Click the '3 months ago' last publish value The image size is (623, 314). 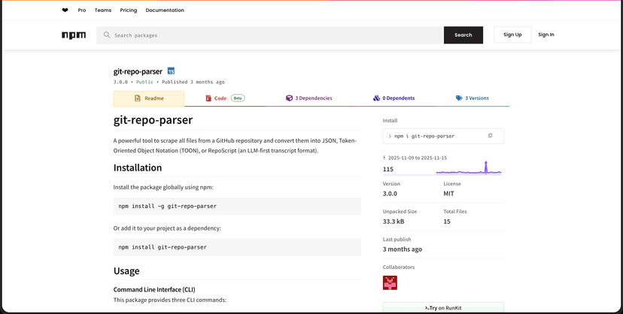tap(403, 249)
